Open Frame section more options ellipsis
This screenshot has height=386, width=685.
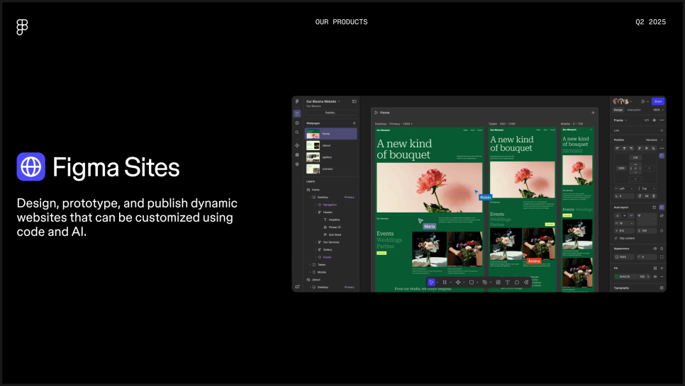tap(662, 120)
